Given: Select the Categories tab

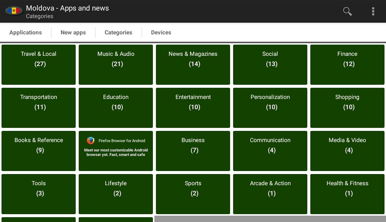Looking at the screenshot, I should tap(119, 32).
